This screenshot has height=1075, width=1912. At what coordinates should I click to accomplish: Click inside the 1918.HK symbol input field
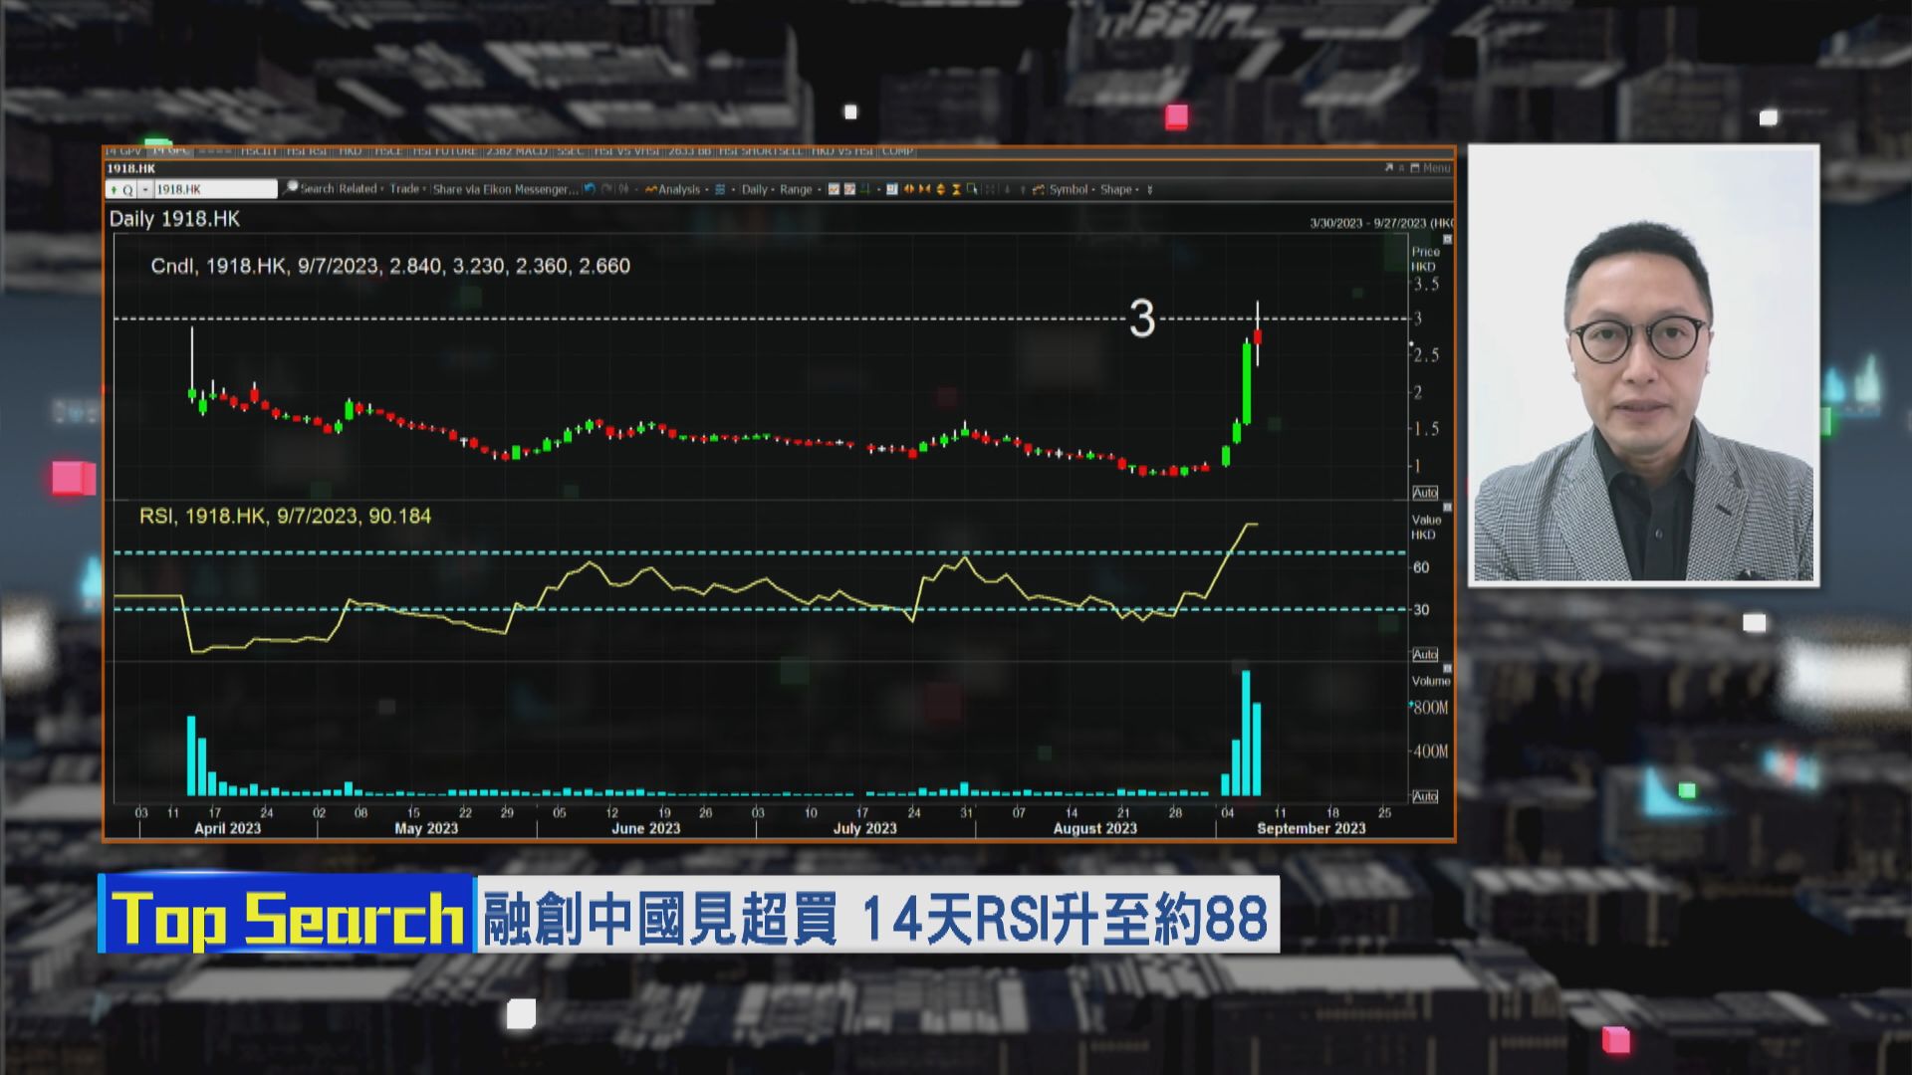click(214, 188)
